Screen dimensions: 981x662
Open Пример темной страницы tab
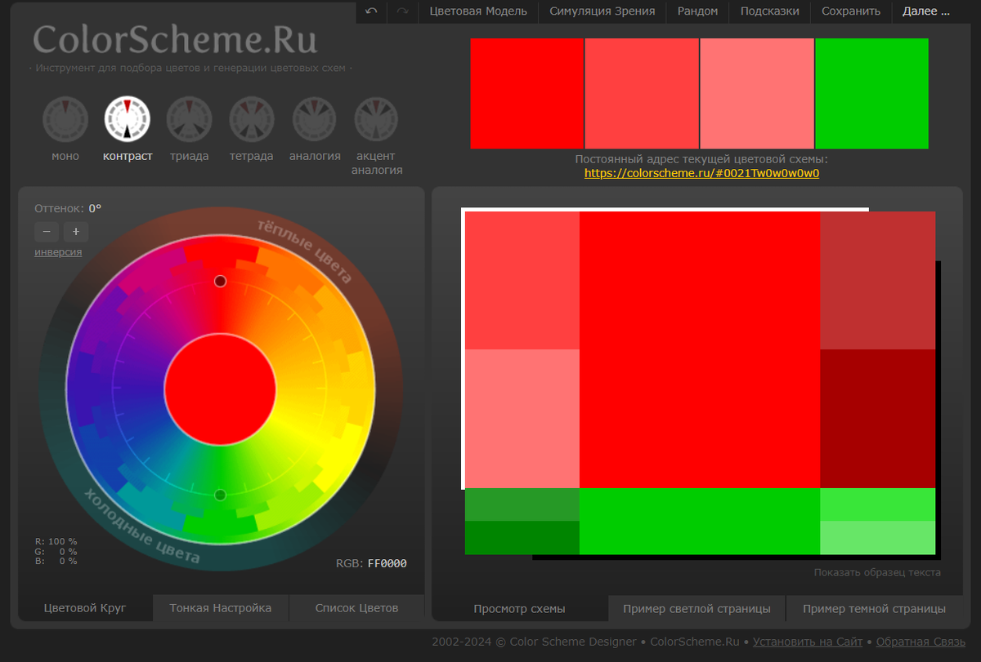coord(875,609)
